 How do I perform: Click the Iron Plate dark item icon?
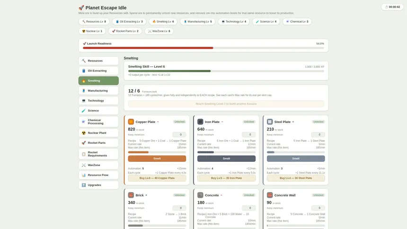tap(200, 122)
